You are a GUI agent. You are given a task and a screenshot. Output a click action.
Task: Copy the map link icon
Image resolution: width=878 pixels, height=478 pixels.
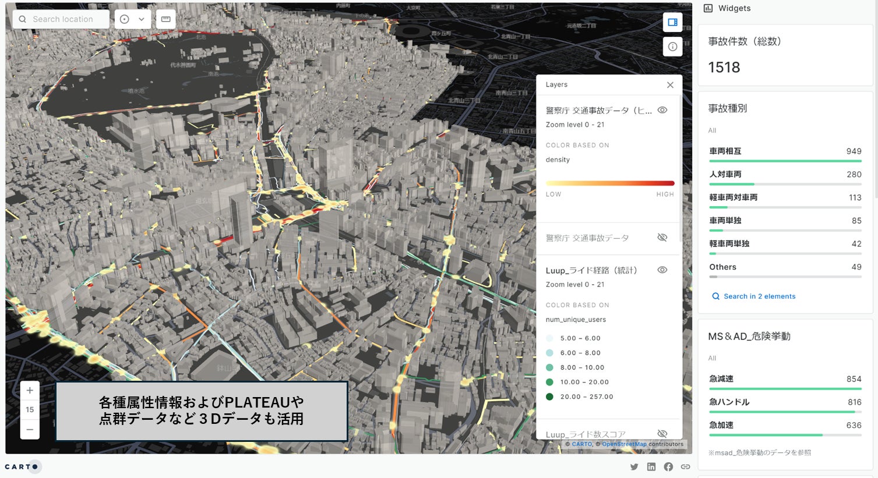point(686,467)
